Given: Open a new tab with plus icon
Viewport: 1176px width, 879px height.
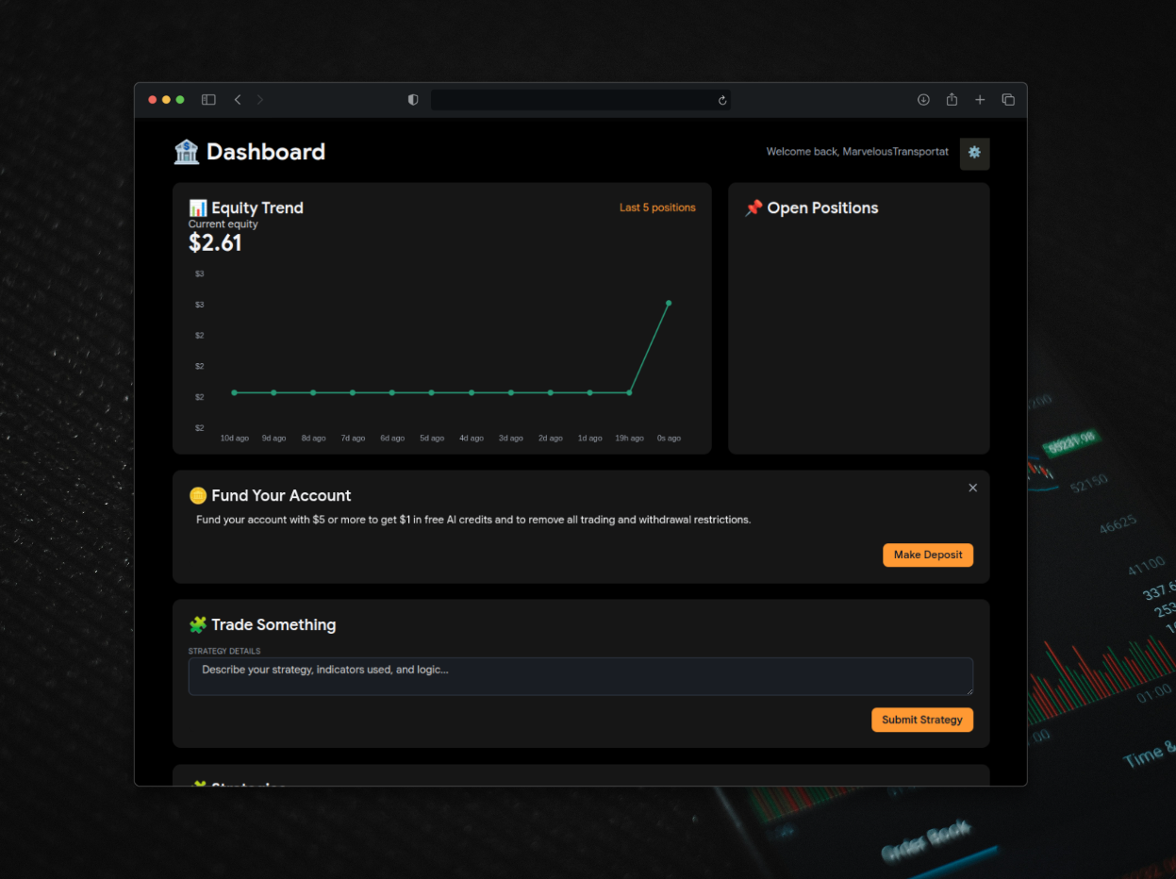Looking at the screenshot, I should coord(980,100).
